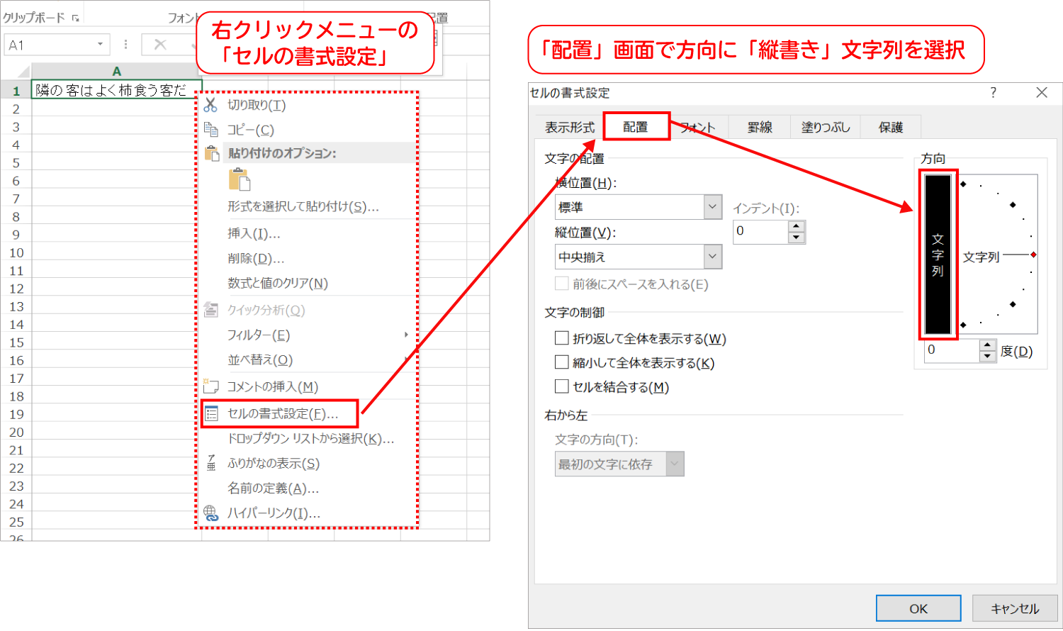Open the clipboard group dialog launcher

click(75, 18)
